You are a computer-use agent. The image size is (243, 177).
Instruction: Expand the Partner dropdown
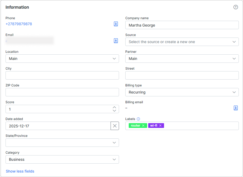(x=182, y=59)
